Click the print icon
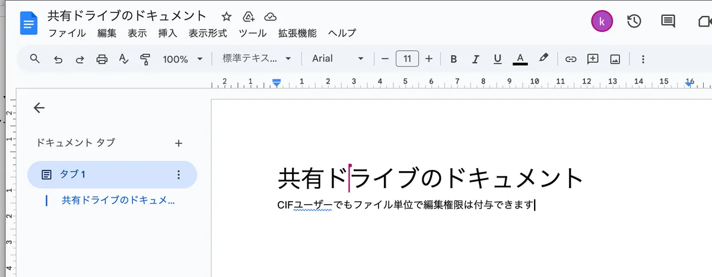Viewport: 712px width, 277px height. [102, 59]
